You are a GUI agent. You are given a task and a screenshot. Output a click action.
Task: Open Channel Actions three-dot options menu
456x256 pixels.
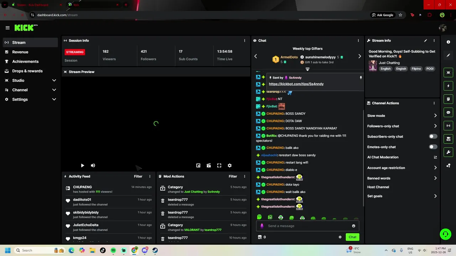[434, 103]
